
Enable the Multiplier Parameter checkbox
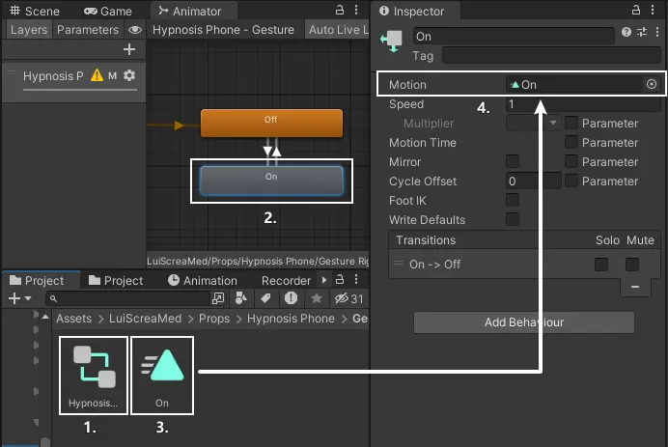point(571,124)
